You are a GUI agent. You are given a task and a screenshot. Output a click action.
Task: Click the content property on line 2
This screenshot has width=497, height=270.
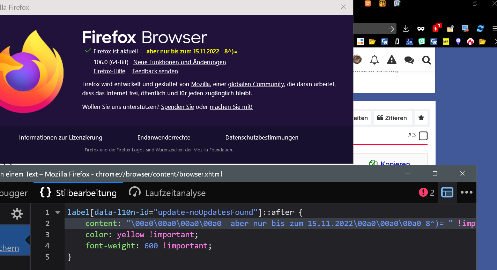pos(101,223)
